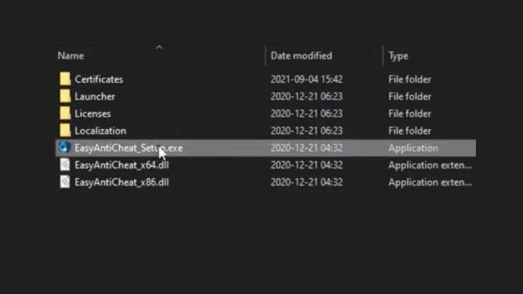
Task: Click the EasyAntiCheat_x86.dll file icon
Action: 65,182
